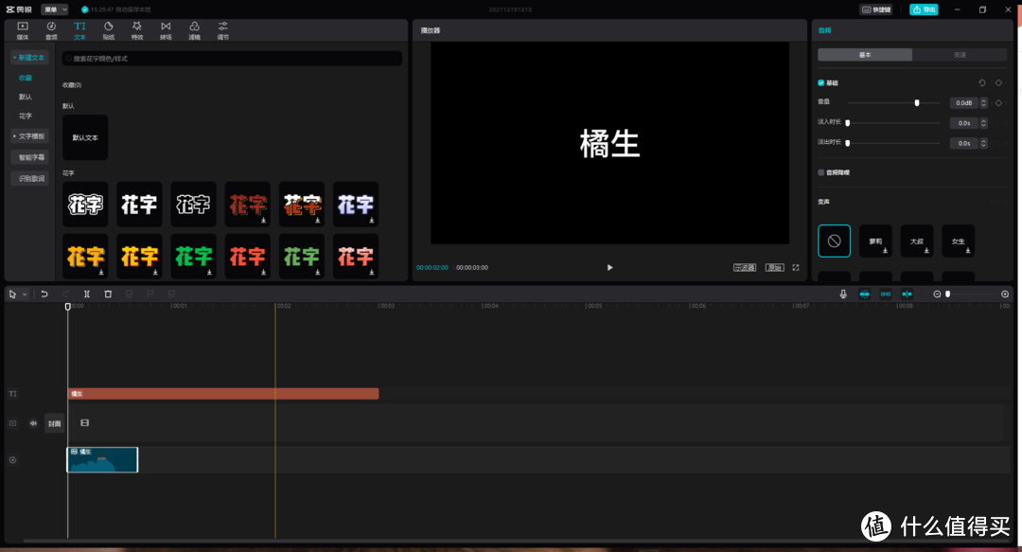This screenshot has width=1022, height=552.
Task: Click the 原始 ratio button in player
Action: [774, 268]
